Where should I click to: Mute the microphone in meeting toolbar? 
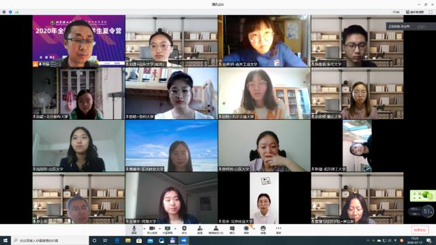(x=134, y=230)
